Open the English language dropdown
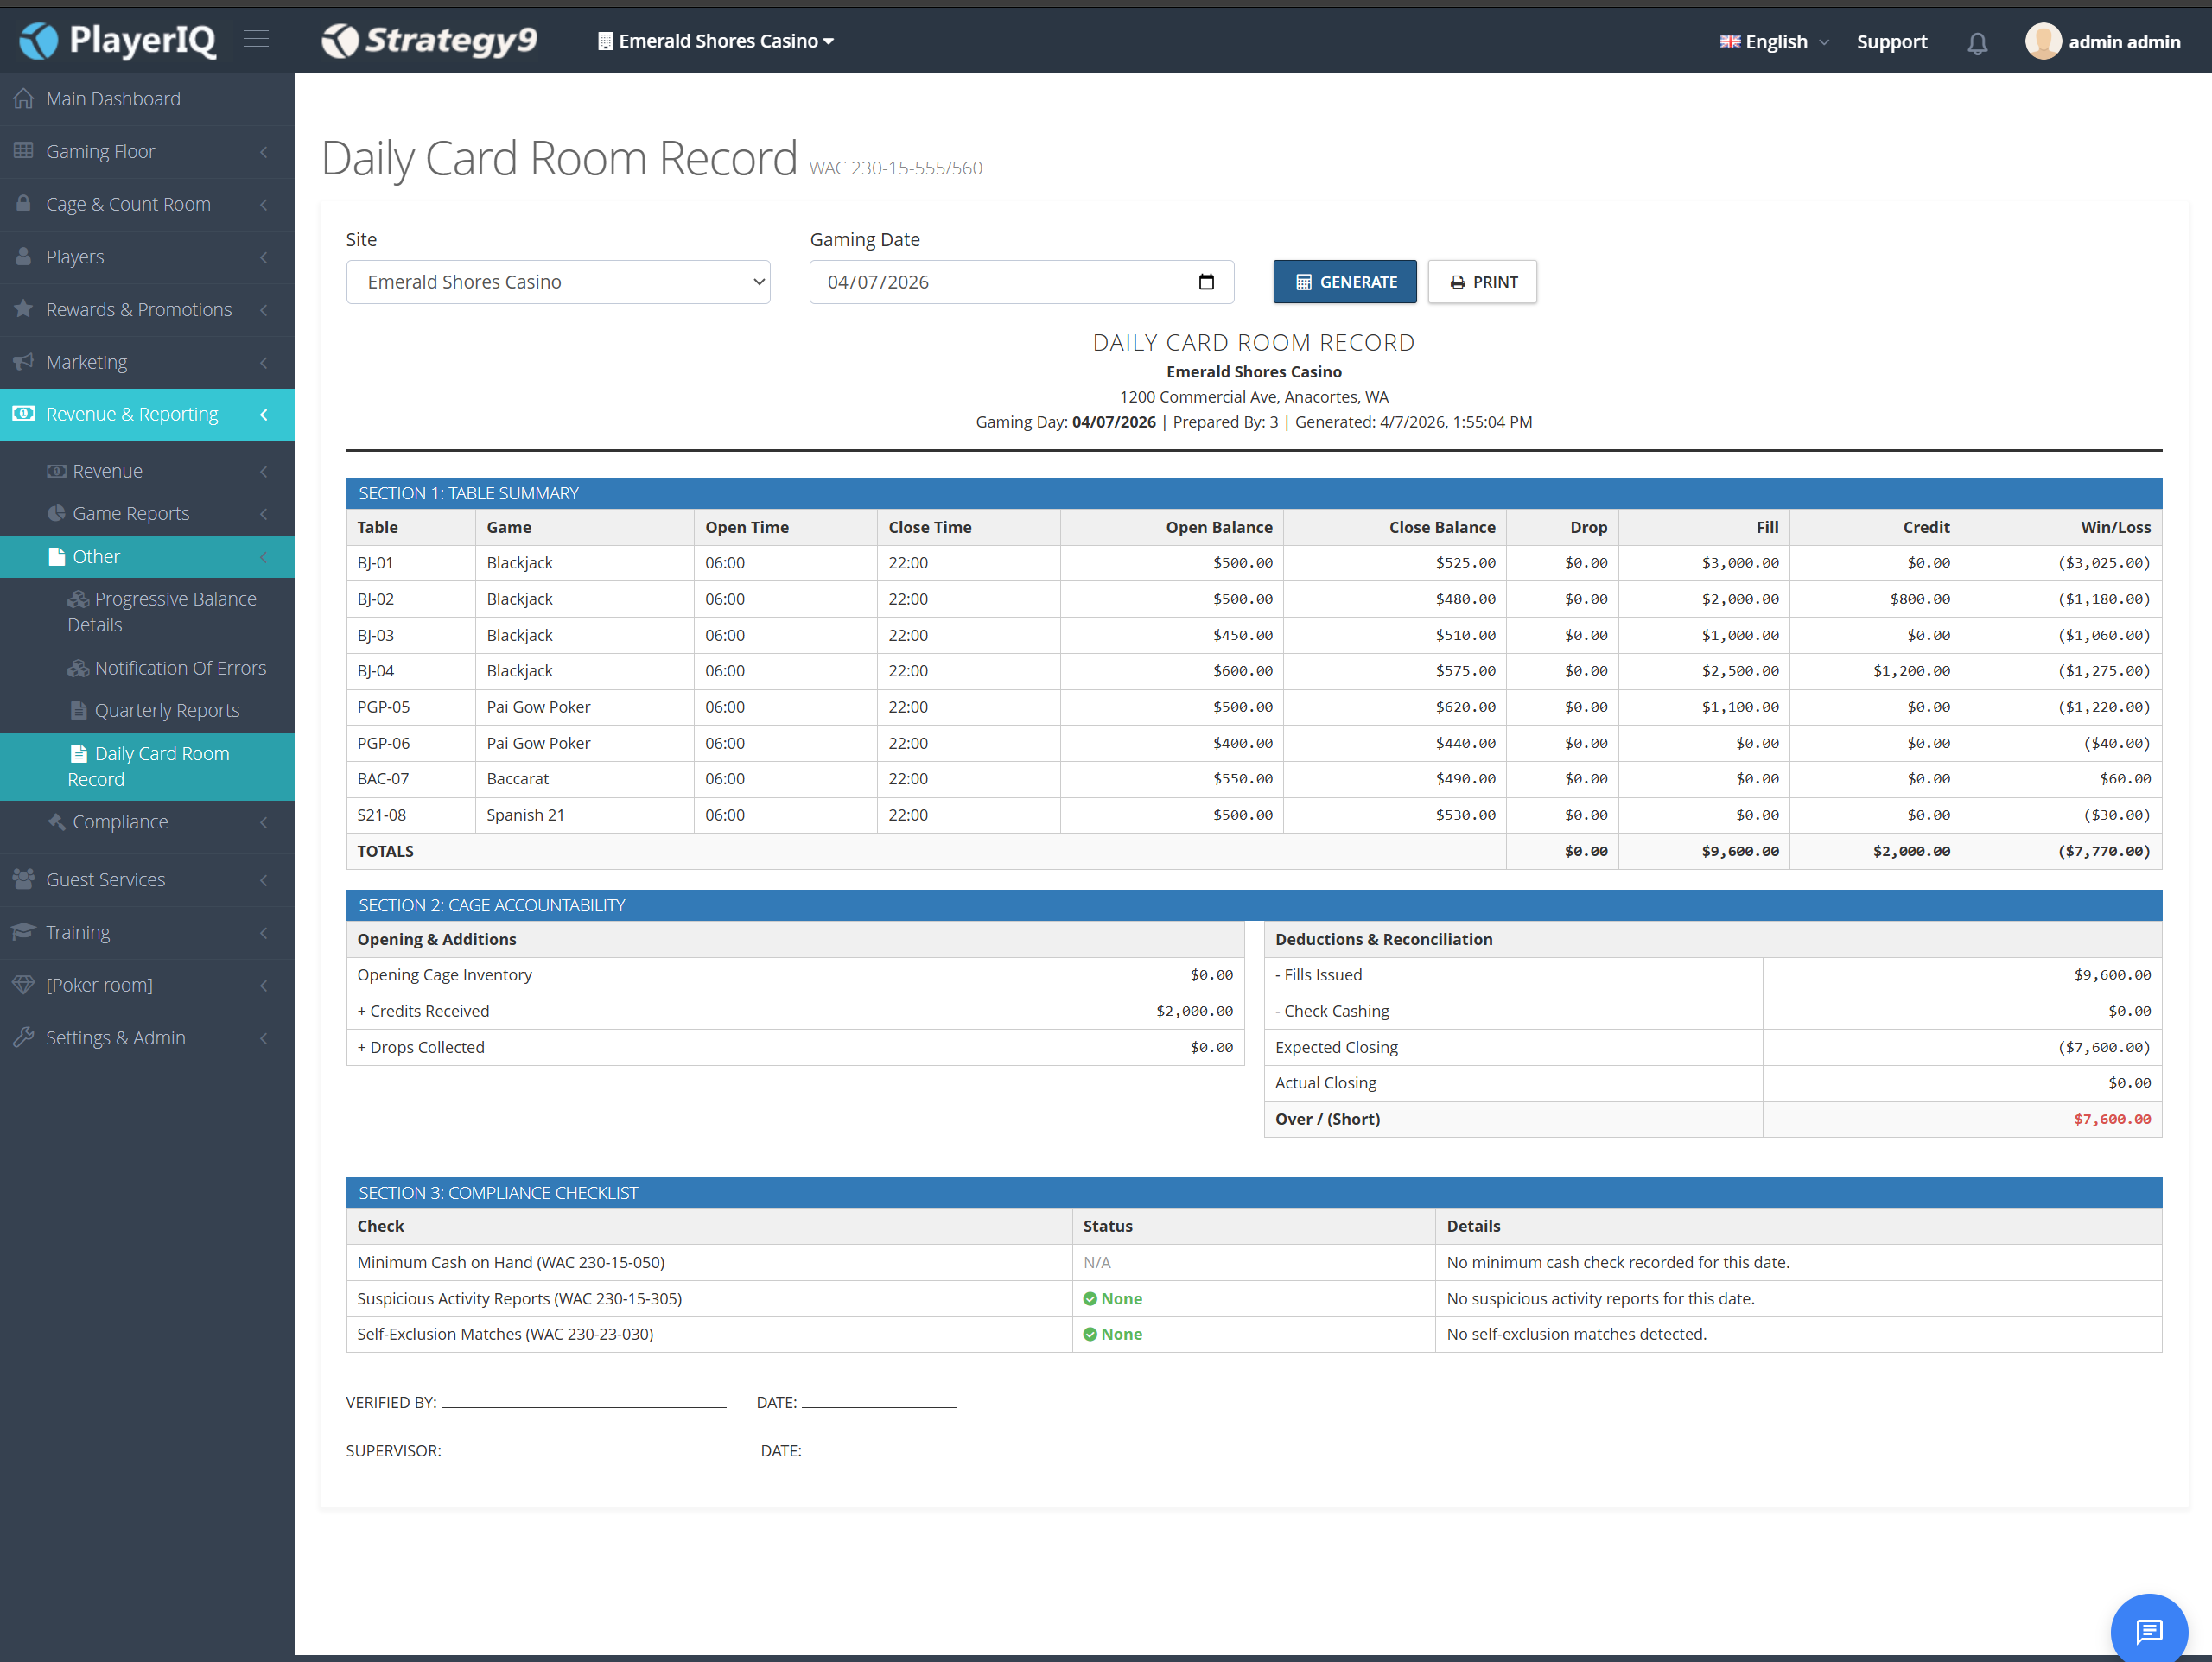The height and width of the screenshot is (1662, 2212). (1774, 42)
